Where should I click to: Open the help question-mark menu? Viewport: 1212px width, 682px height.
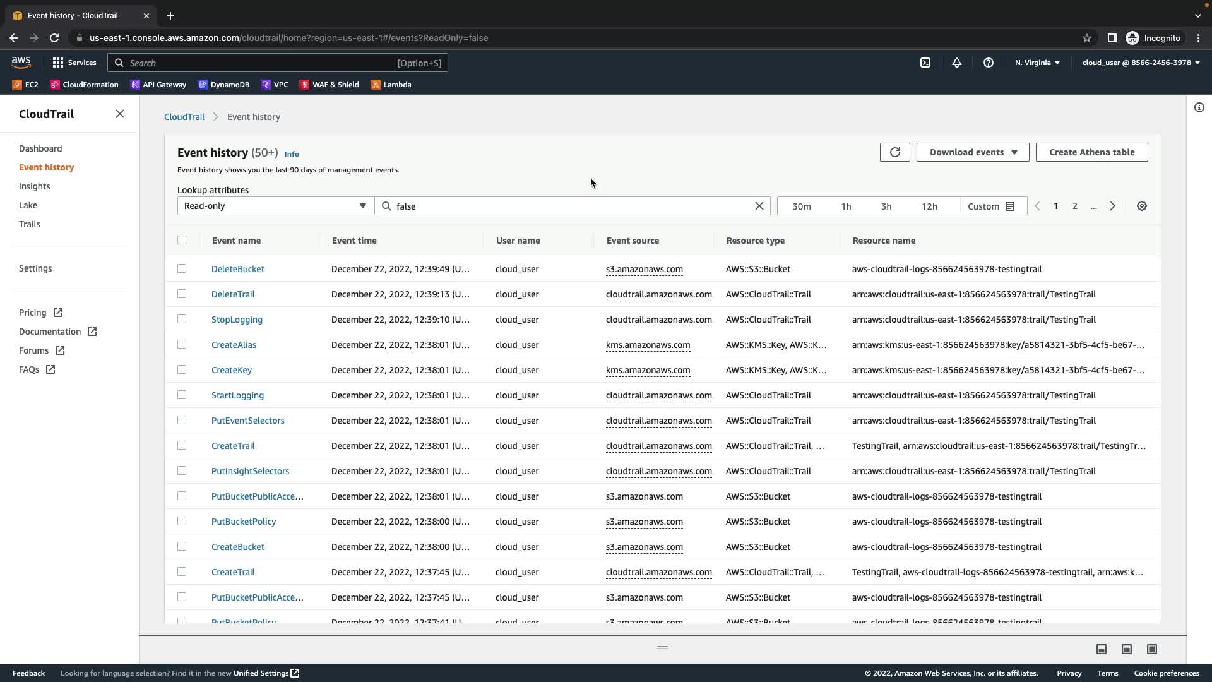click(x=988, y=63)
